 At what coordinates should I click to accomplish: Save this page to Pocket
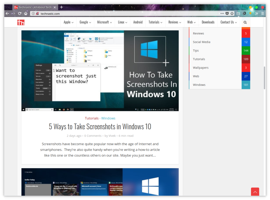tap(227, 13)
